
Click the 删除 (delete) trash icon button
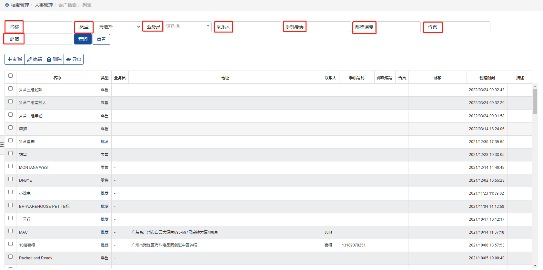54,59
